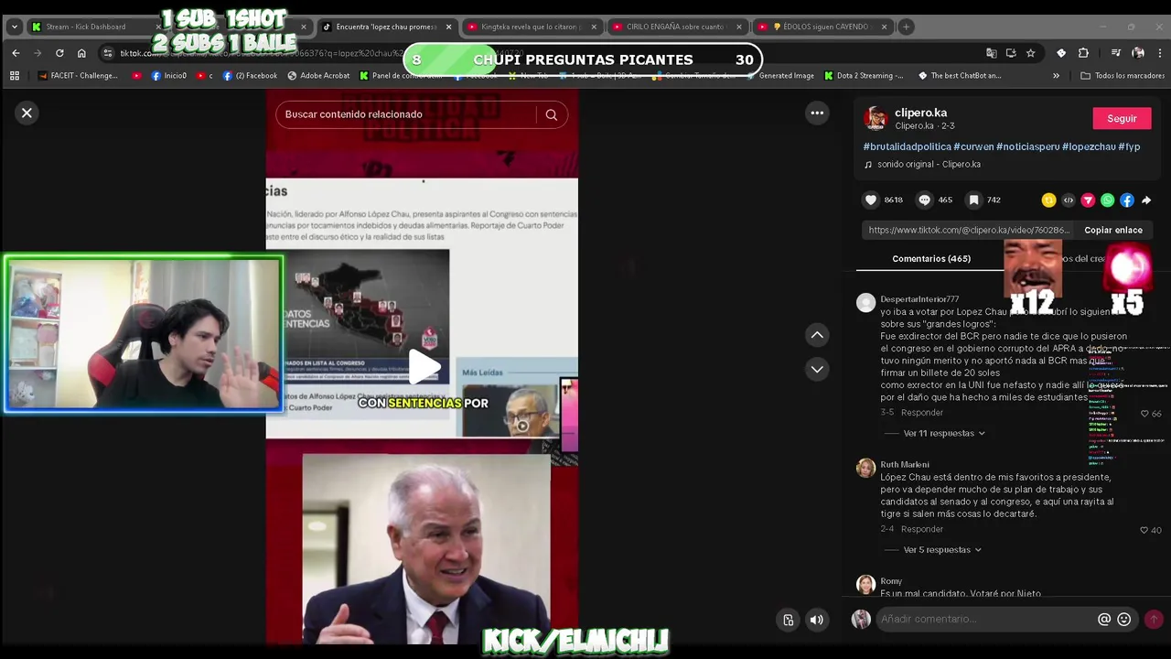Expand Ver 5 respuestas replies
1171x659 pixels.
click(942, 550)
